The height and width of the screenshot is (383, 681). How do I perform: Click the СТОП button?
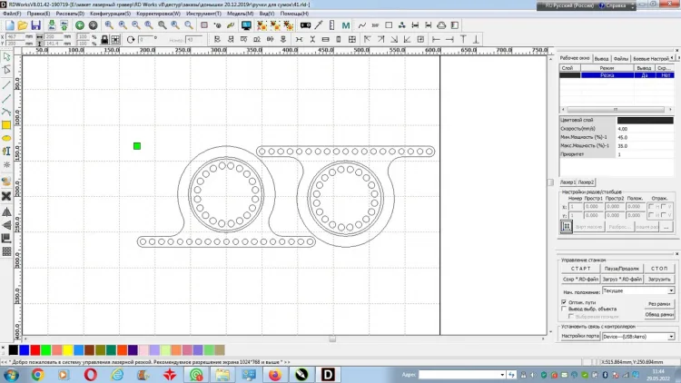click(659, 269)
